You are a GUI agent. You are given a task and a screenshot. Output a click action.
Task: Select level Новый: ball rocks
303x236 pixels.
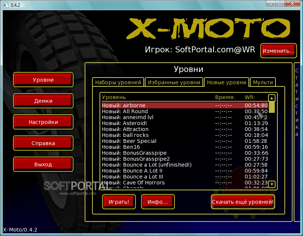(x=185, y=135)
